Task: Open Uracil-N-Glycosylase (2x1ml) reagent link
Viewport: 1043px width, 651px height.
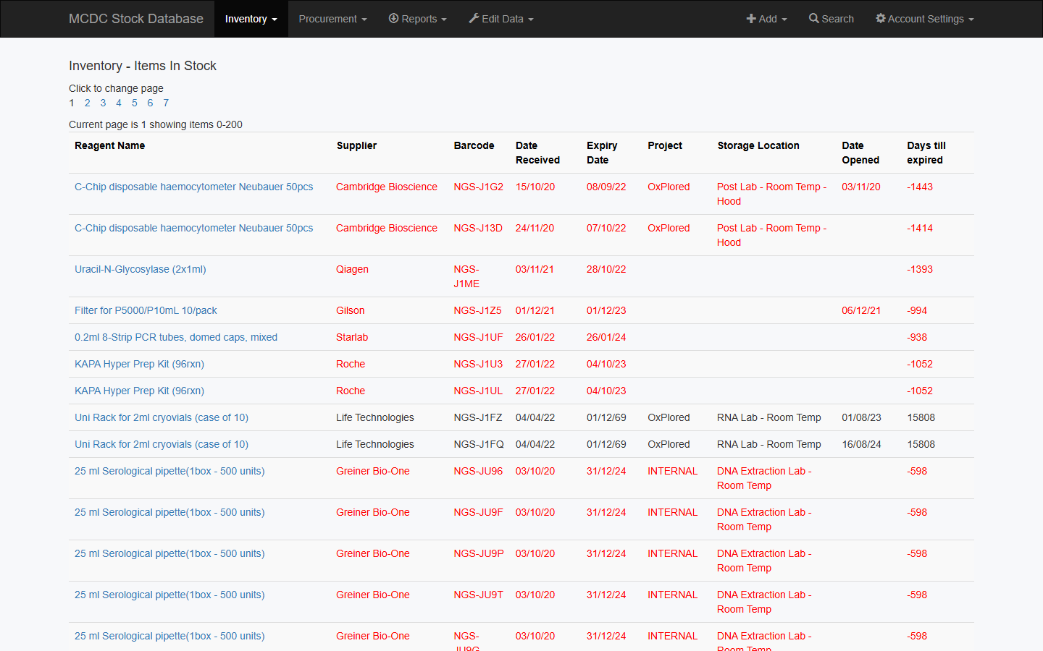Action: [x=141, y=269]
